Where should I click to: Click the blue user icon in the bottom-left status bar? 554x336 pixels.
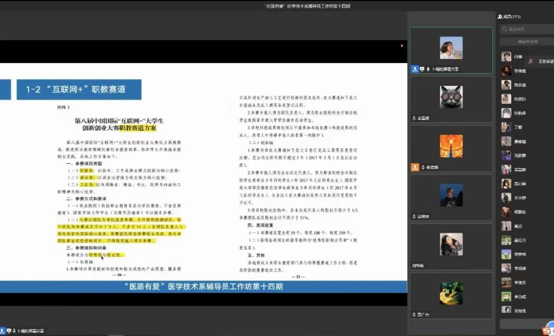(3, 331)
